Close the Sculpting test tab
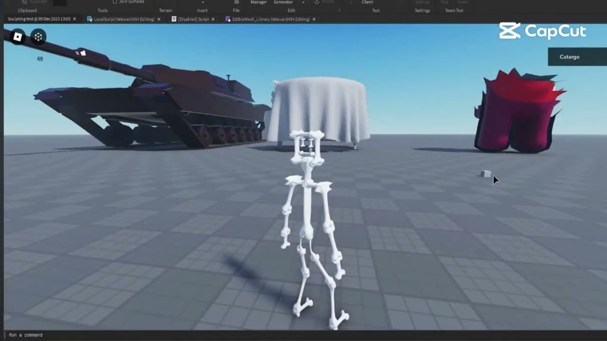 pos(74,19)
